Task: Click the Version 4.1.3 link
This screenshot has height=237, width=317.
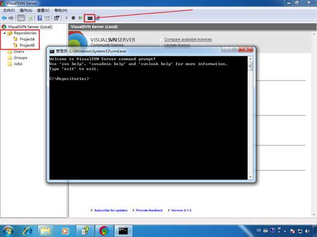Action: [x=181, y=210]
